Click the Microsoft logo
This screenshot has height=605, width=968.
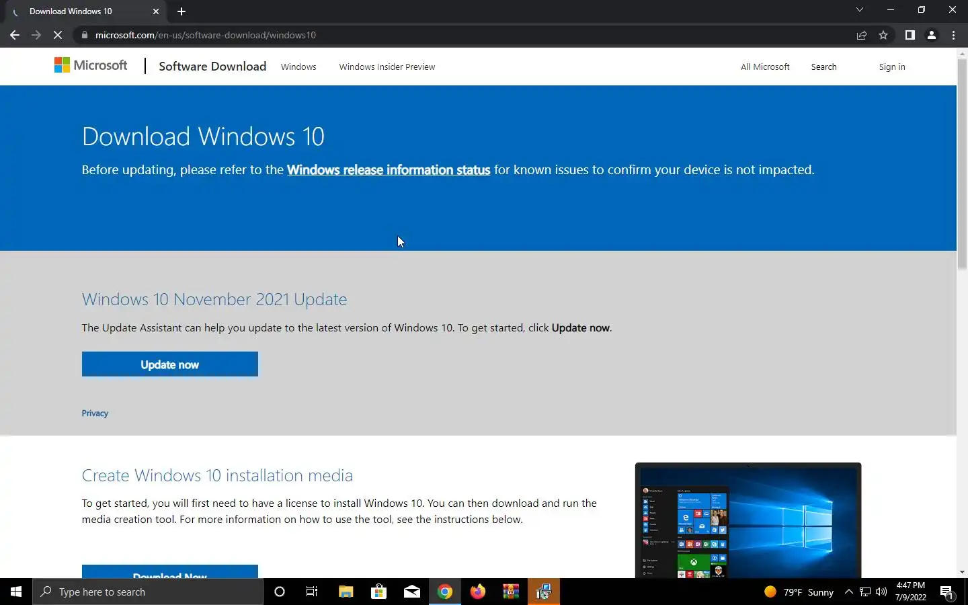click(x=91, y=65)
